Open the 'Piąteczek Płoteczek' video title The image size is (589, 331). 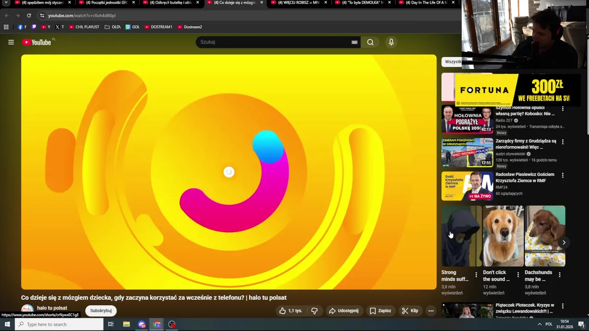525,308
